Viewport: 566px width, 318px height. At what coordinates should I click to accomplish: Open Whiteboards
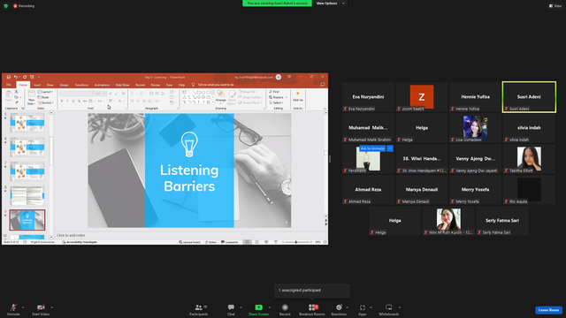[x=389, y=309]
